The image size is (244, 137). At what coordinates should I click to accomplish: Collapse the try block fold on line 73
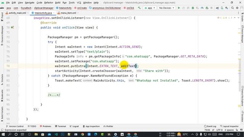click(18, 42)
